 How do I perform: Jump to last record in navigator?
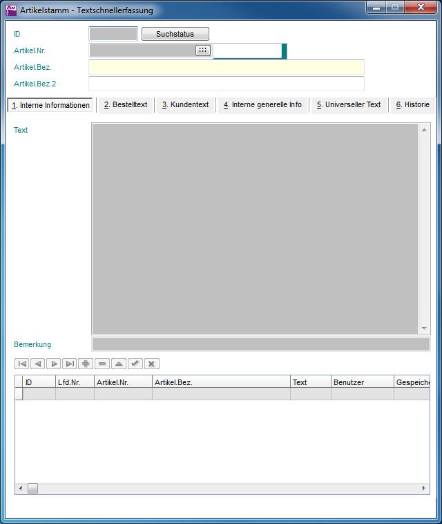coord(70,364)
